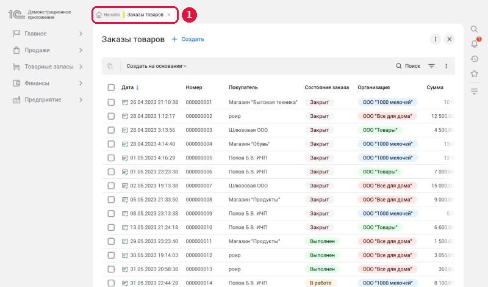Click Выполнен status of order 000000011
The image size is (488, 287).
click(x=323, y=241)
